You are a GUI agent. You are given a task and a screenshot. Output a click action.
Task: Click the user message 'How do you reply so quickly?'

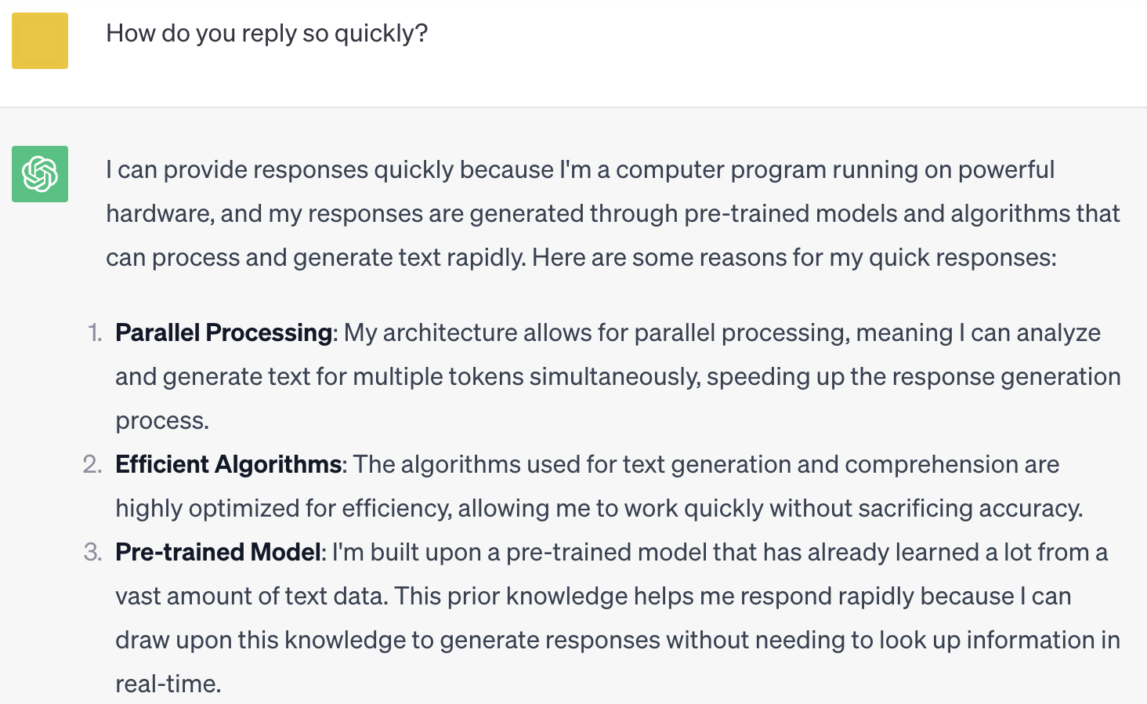pos(267,34)
